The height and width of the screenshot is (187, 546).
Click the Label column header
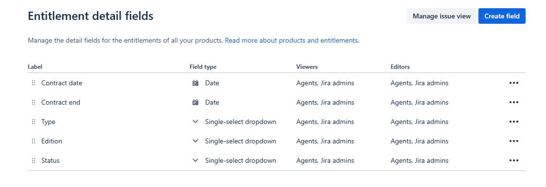pyautogui.click(x=35, y=66)
